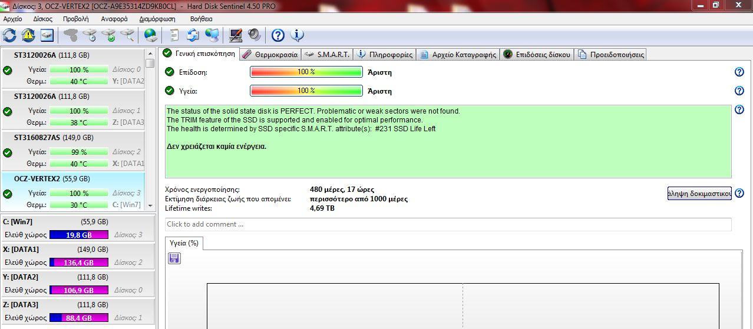Viewport: 753px width, 329px height.
Task: Select the ST3160827AS (149,0 GB) disk entry
Action: [x=72, y=150]
